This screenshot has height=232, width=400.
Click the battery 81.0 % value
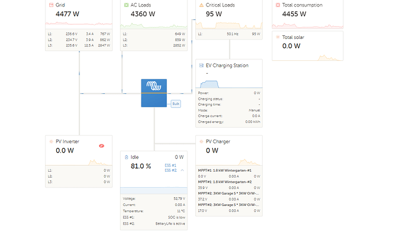click(141, 166)
